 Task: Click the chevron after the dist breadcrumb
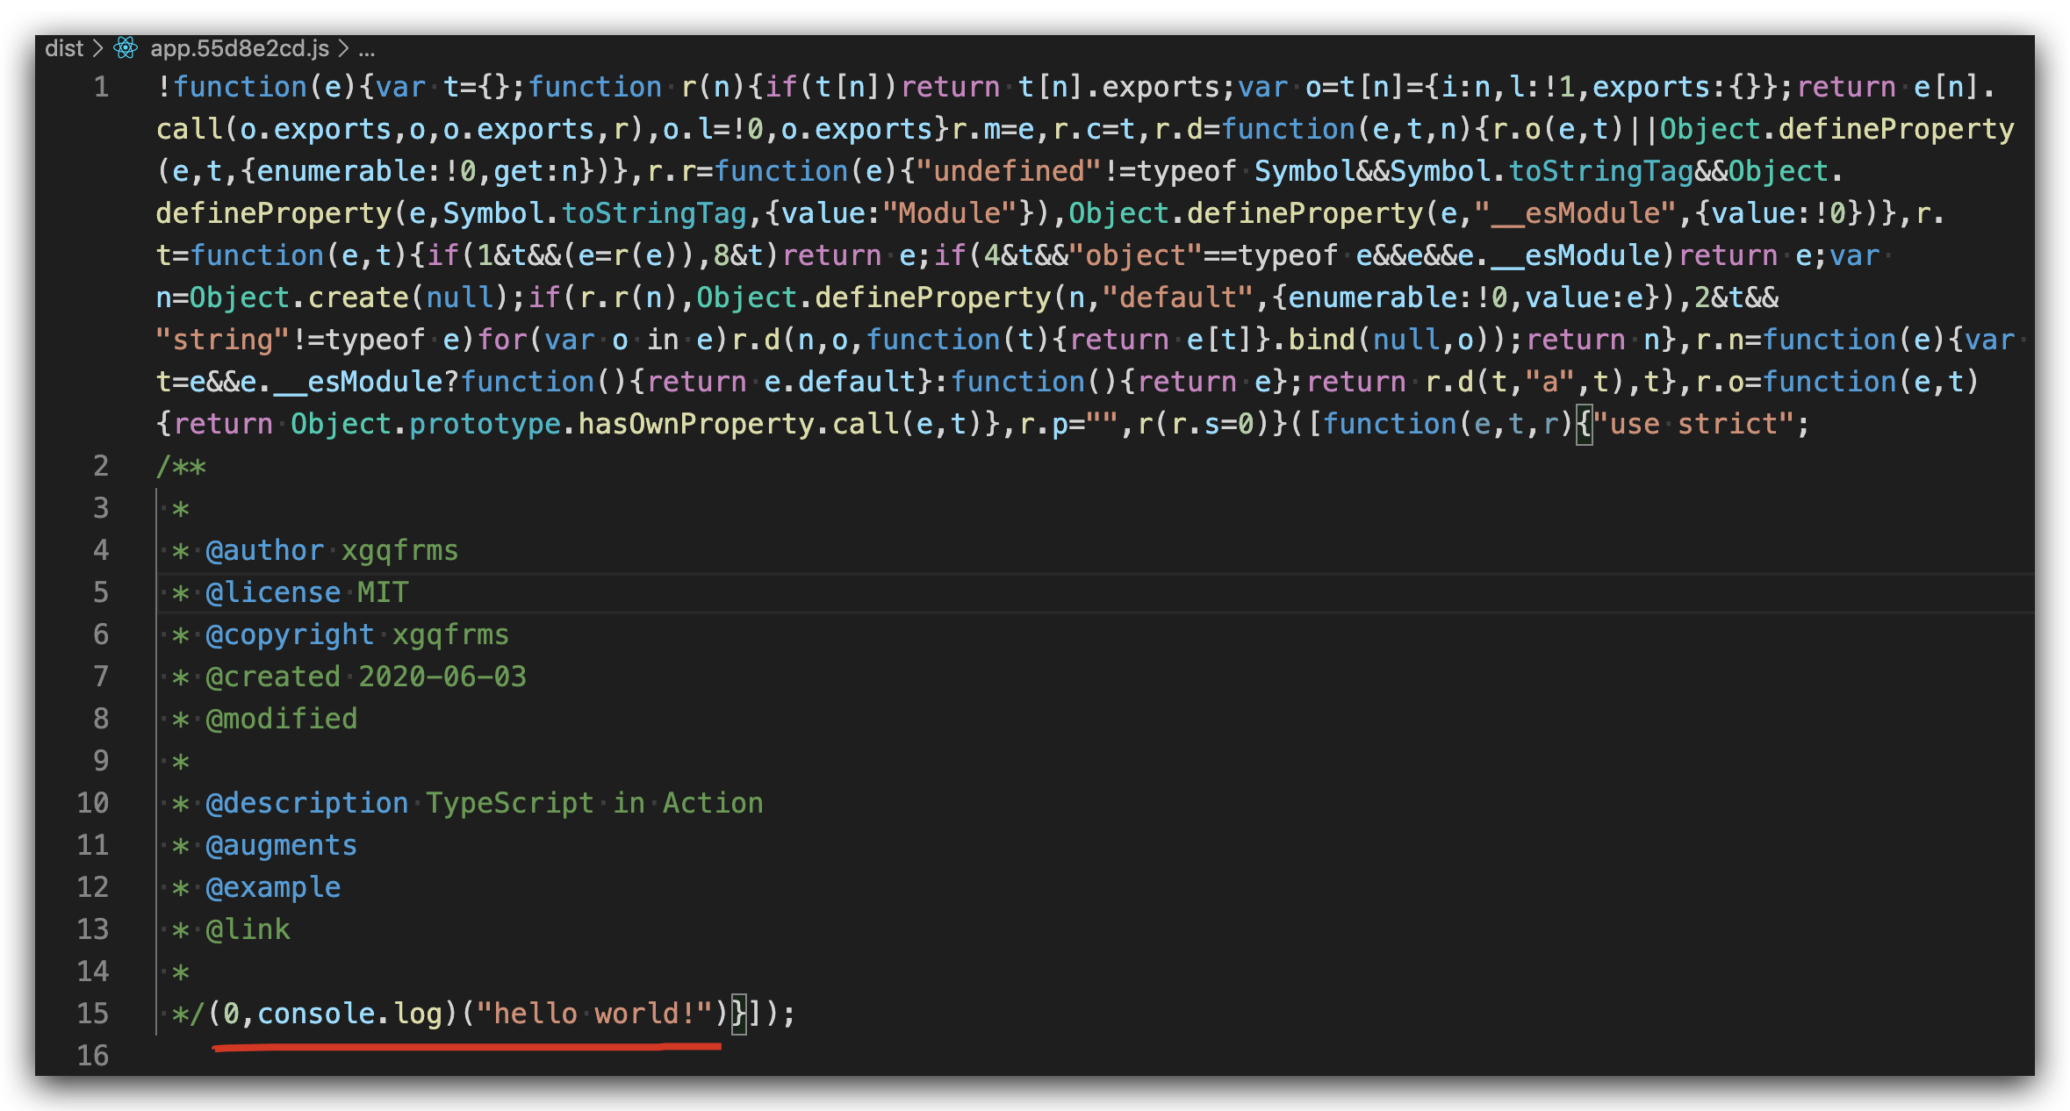[x=97, y=48]
